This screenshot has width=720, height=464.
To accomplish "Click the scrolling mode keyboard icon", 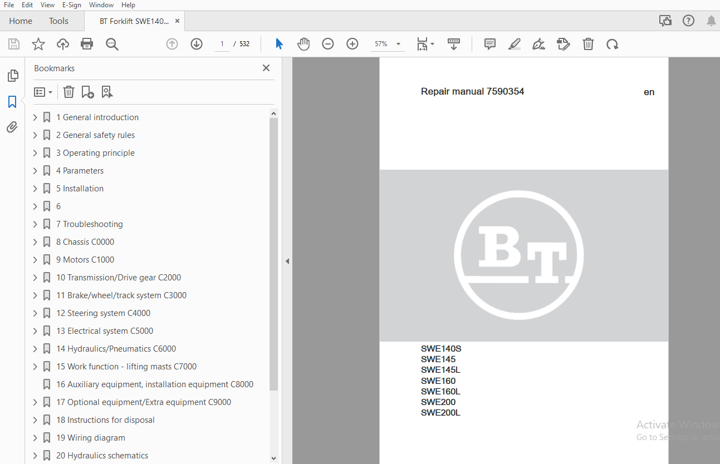I will (454, 44).
